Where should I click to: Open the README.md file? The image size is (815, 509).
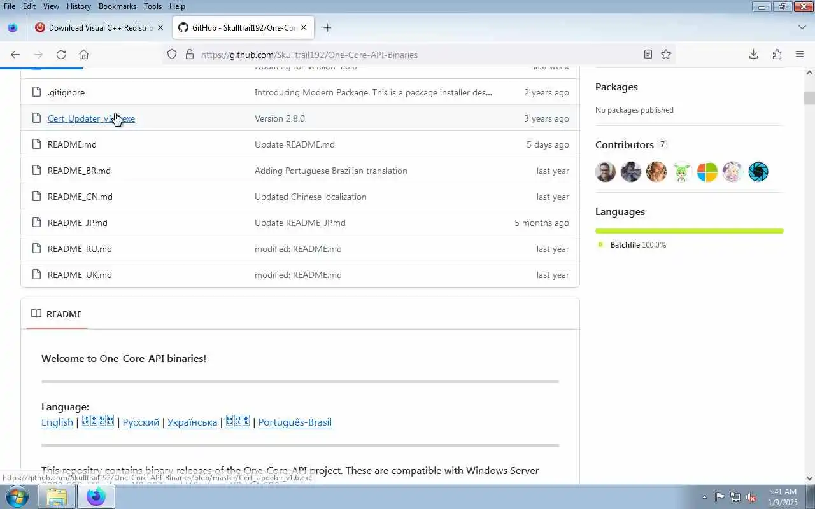72,144
